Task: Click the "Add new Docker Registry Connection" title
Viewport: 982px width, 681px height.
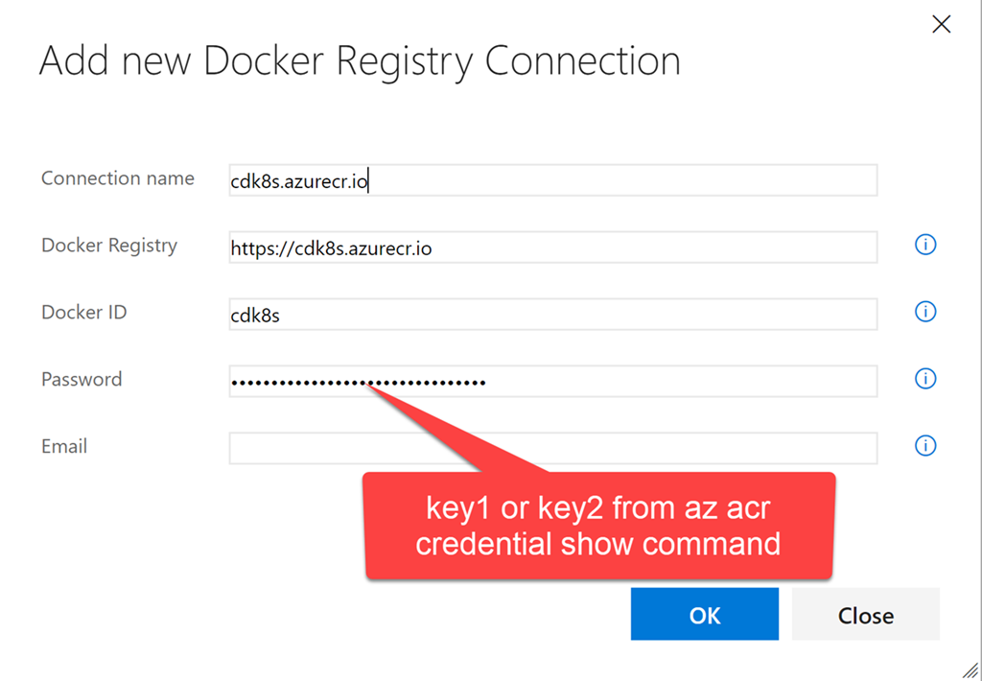Action: click(360, 62)
